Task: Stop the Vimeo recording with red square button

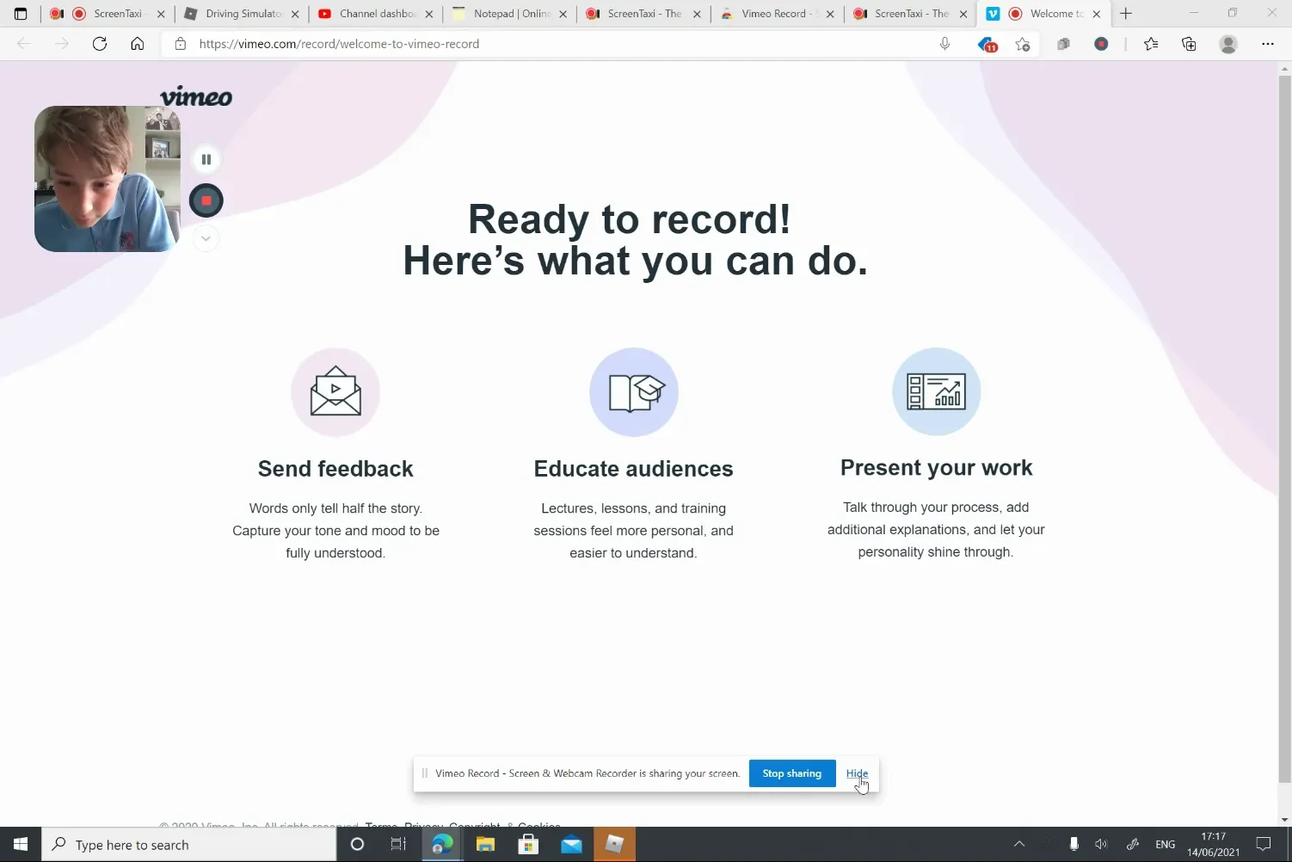Action: point(206,200)
